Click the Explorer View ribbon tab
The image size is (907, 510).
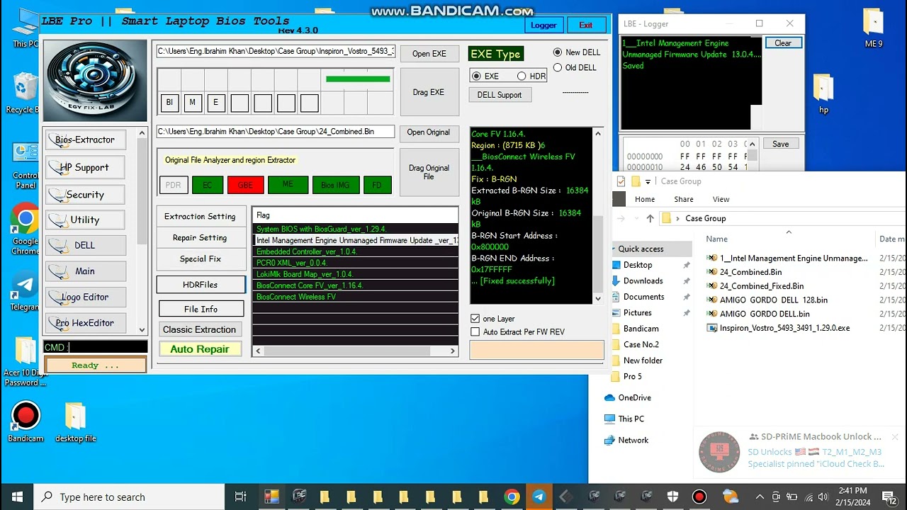(x=721, y=199)
